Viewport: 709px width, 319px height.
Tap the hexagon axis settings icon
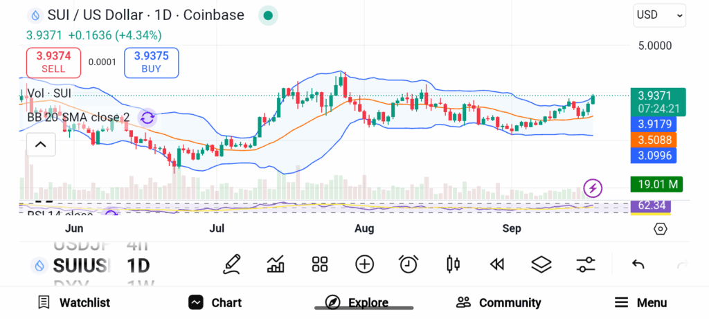660,228
